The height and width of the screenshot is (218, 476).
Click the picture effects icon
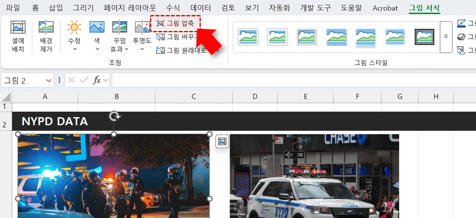coord(461,37)
